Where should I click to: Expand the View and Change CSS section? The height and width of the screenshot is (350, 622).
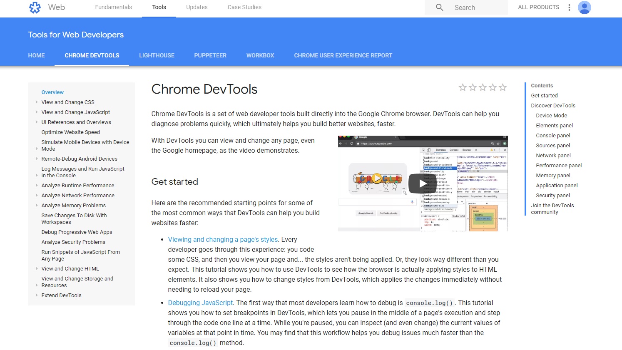[x=37, y=102]
